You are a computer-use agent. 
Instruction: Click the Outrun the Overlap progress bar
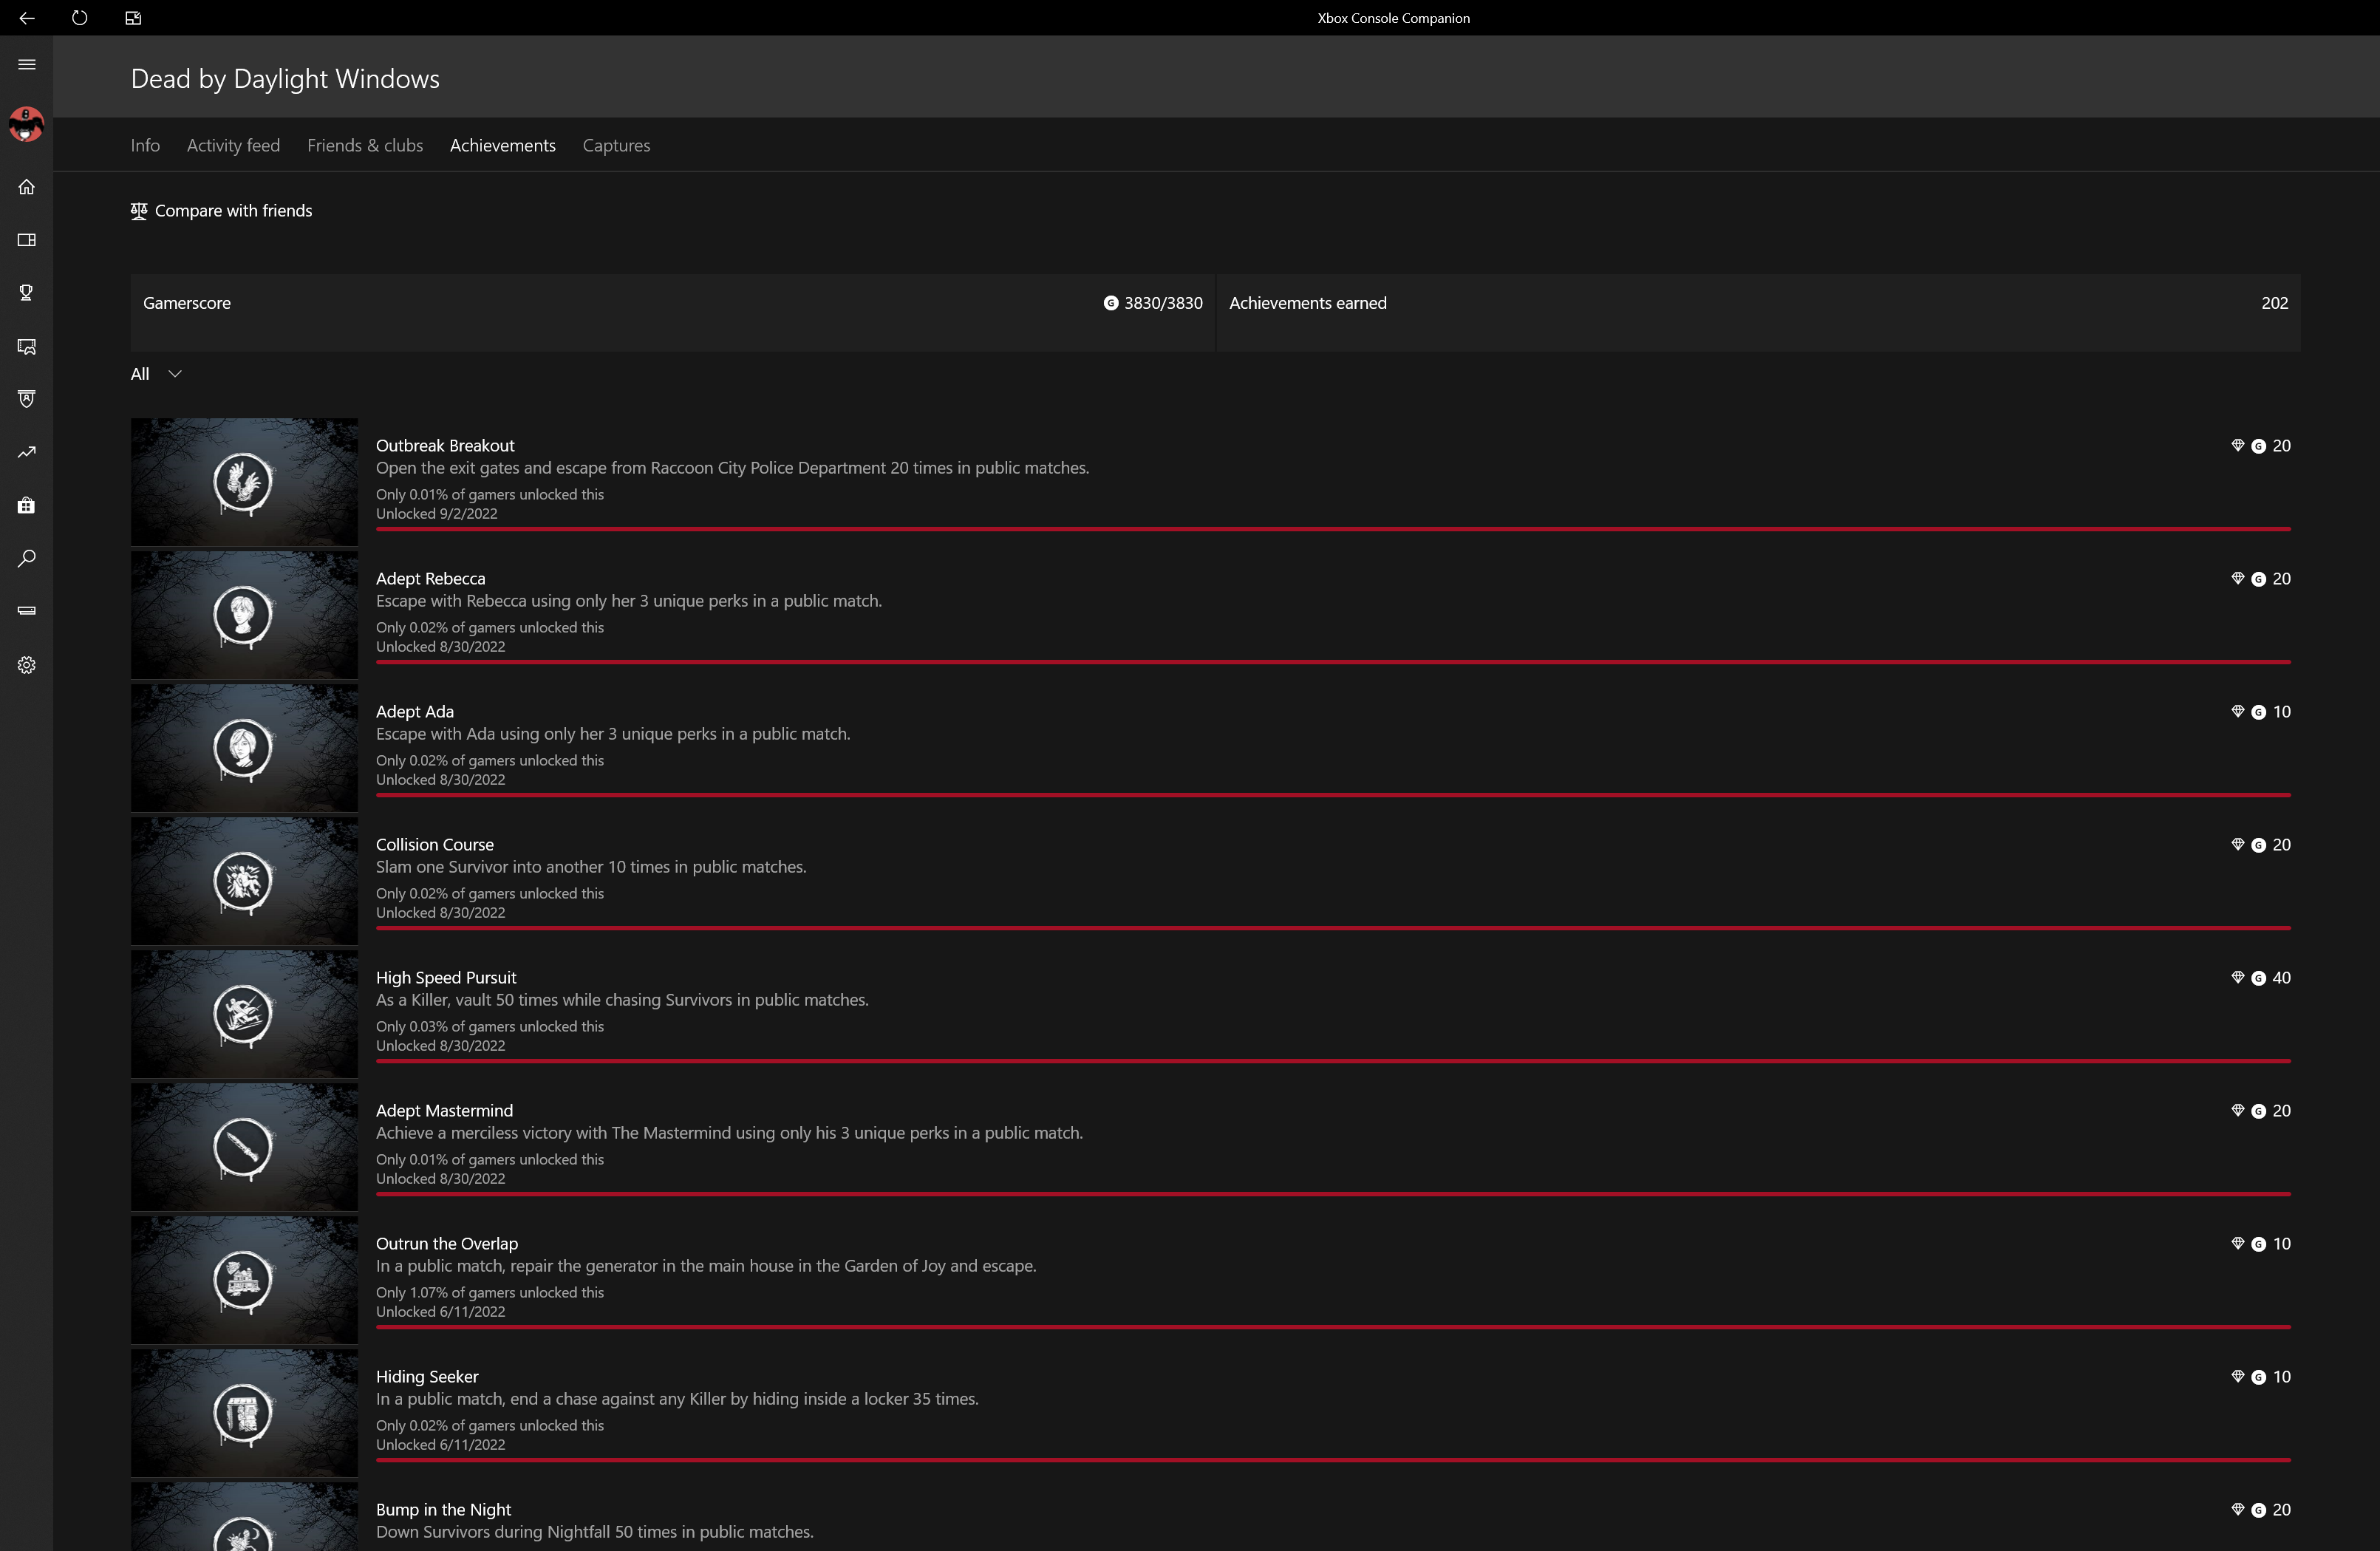(1333, 1327)
